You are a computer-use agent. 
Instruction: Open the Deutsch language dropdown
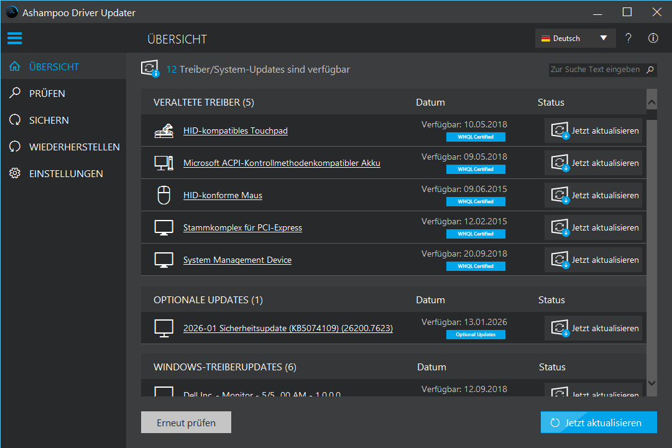575,39
